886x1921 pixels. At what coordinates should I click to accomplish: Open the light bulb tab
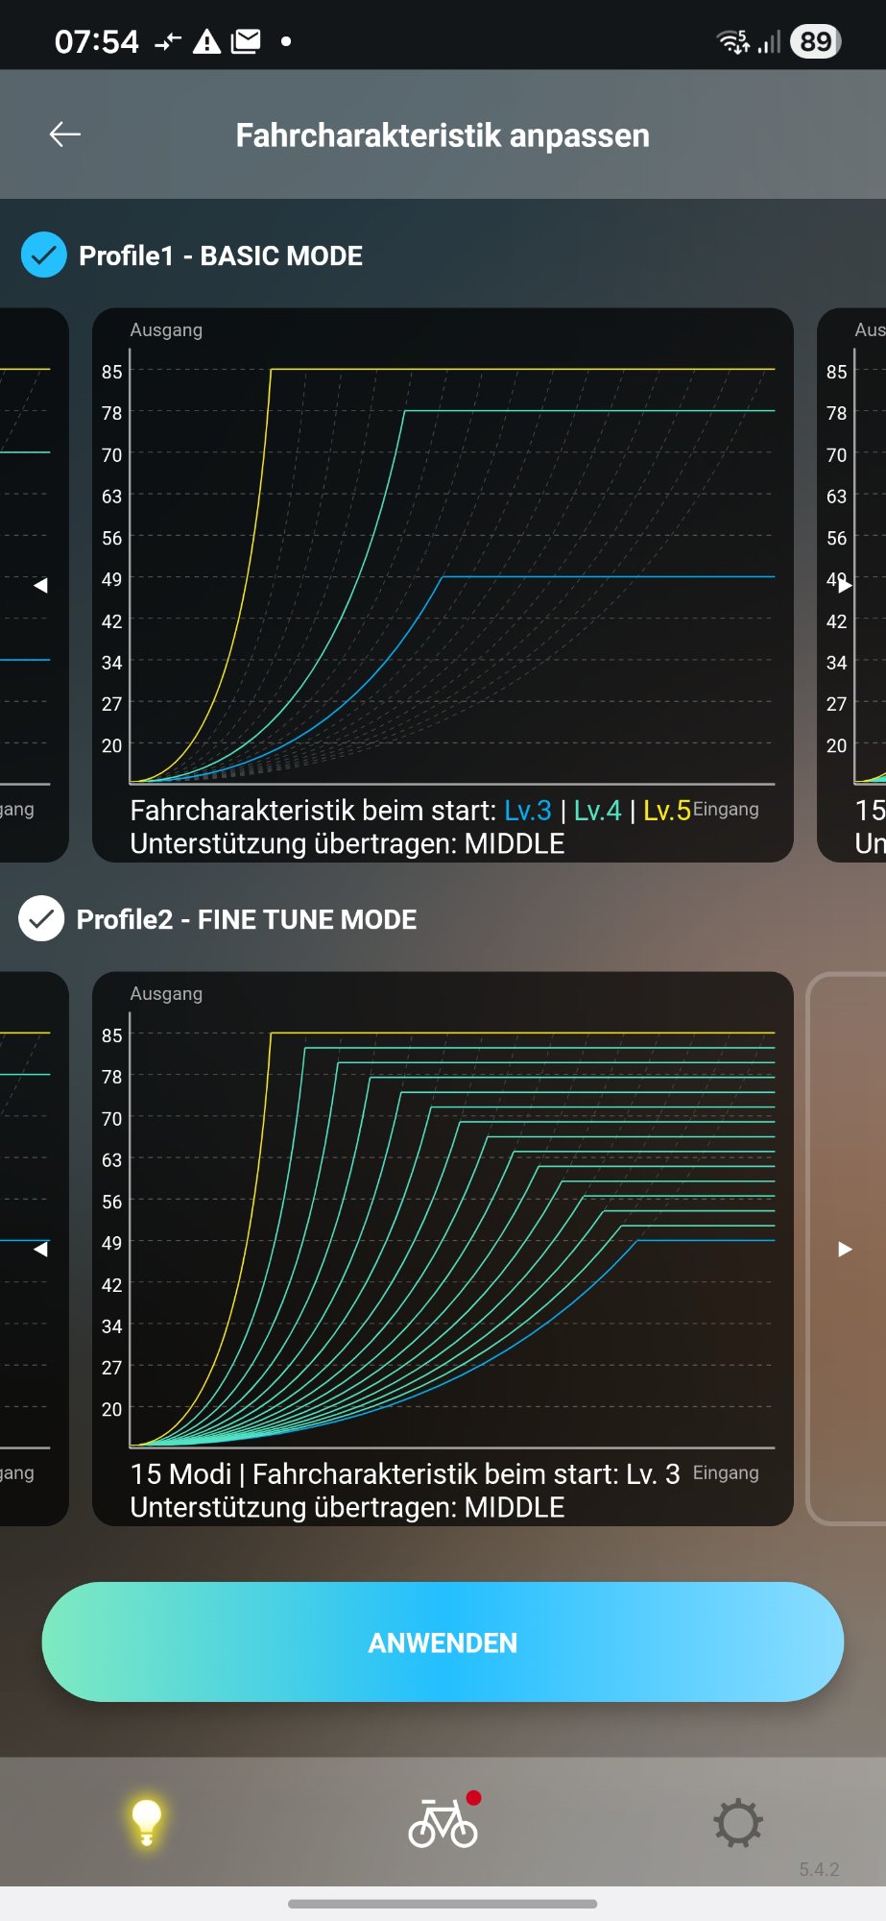pyautogui.click(x=146, y=1822)
